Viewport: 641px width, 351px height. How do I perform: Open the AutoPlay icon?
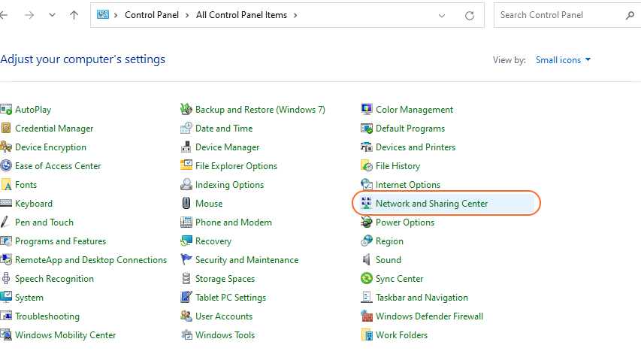pos(6,110)
